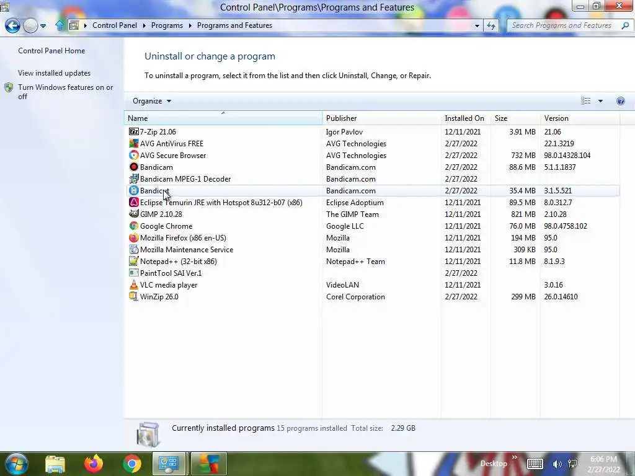
Task: Click the on-screen keyboard taskbar icon
Action: tap(535, 464)
